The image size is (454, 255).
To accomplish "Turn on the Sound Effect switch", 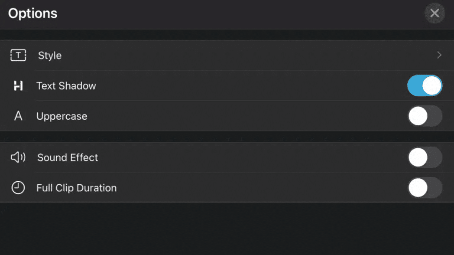I will coord(425,157).
